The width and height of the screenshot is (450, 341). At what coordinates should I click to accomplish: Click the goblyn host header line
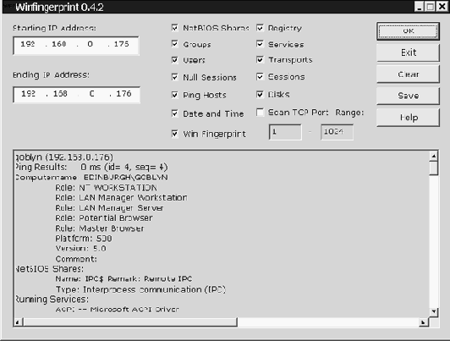(64, 157)
